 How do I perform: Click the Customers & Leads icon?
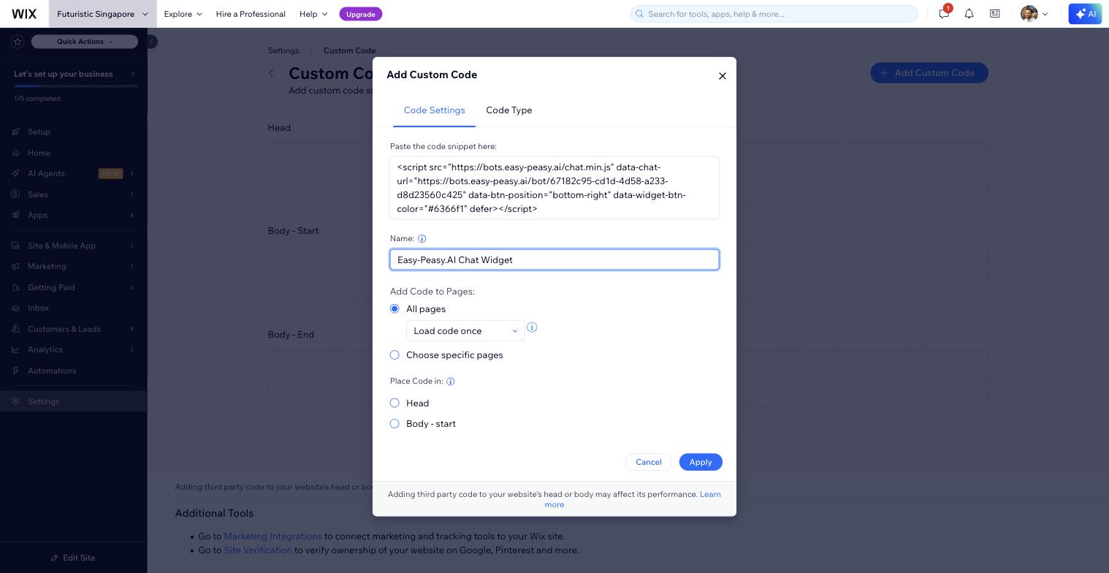[x=16, y=330]
